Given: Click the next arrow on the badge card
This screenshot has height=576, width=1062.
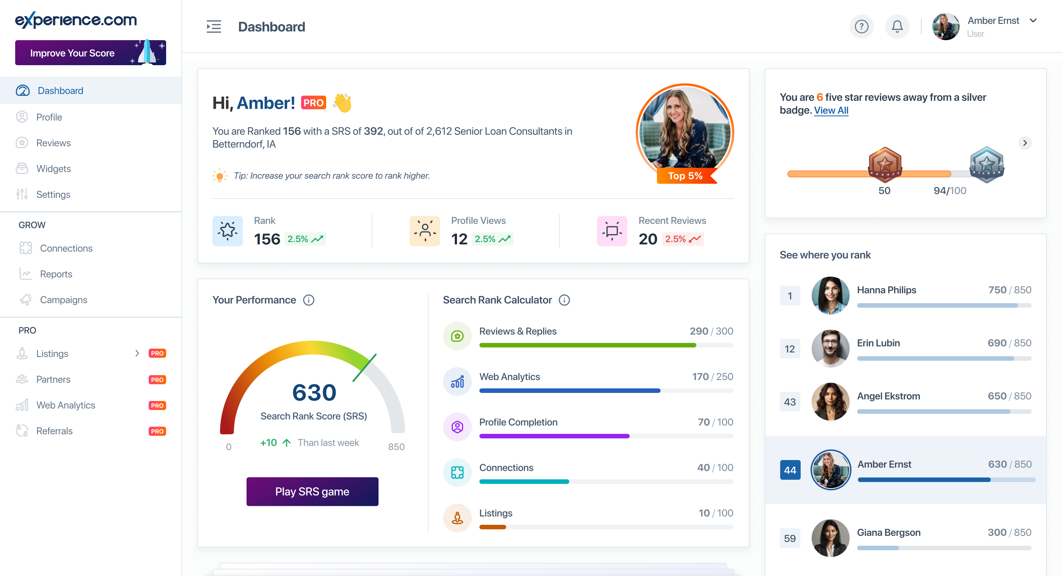Looking at the screenshot, I should tap(1024, 143).
